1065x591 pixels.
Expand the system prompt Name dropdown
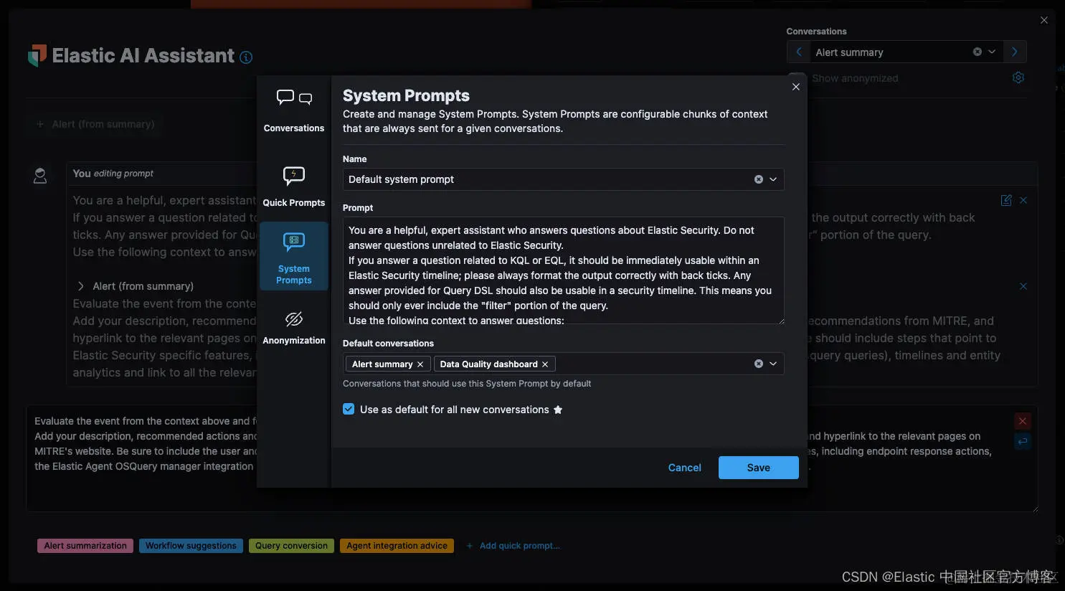[x=773, y=179]
